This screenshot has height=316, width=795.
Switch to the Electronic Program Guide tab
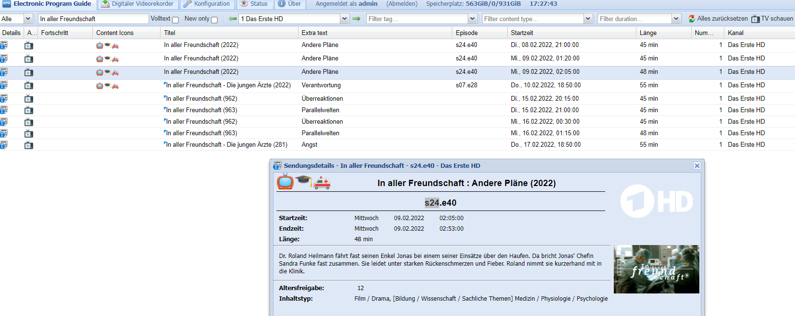click(47, 4)
